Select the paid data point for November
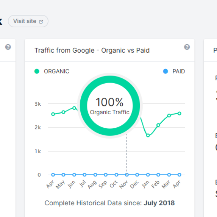 tap(127, 175)
